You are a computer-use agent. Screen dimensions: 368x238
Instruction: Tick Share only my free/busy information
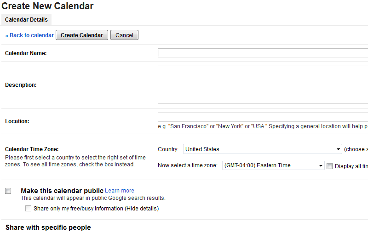pyautogui.click(x=29, y=209)
